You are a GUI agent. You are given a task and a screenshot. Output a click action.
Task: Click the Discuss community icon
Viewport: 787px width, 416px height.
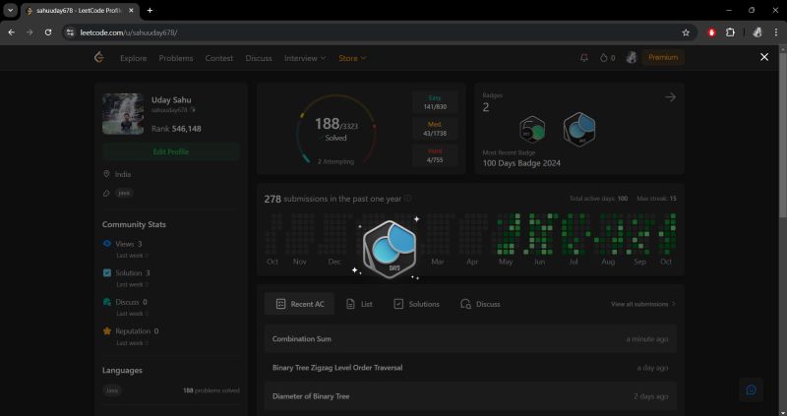pyautogui.click(x=107, y=302)
